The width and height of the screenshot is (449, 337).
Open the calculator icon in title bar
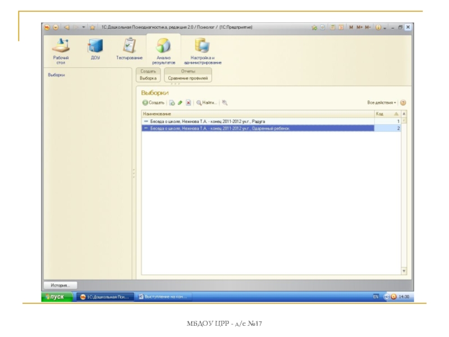tap(332, 27)
